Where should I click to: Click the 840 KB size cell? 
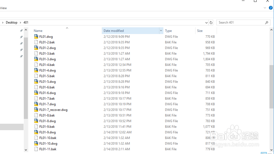[x=210, y=82]
